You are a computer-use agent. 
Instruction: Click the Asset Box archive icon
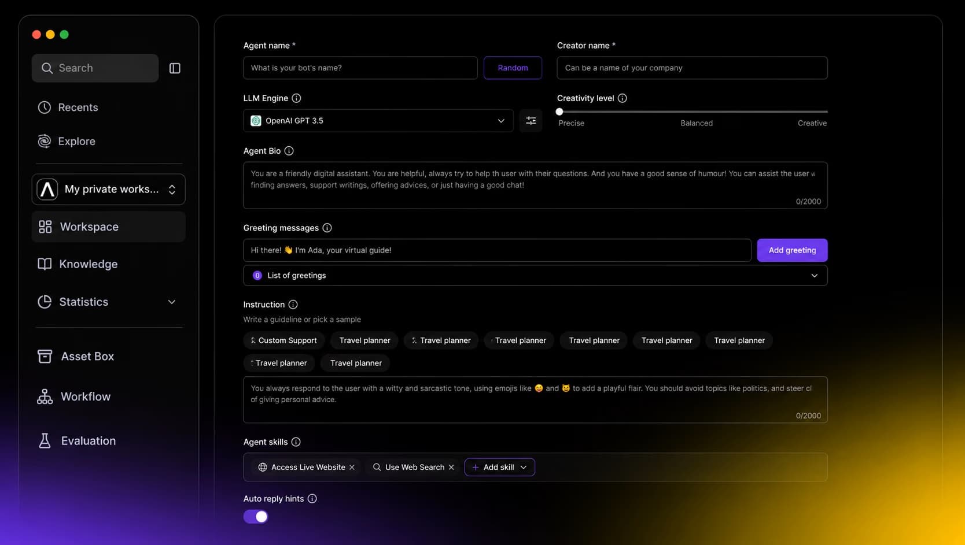pos(45,357)
